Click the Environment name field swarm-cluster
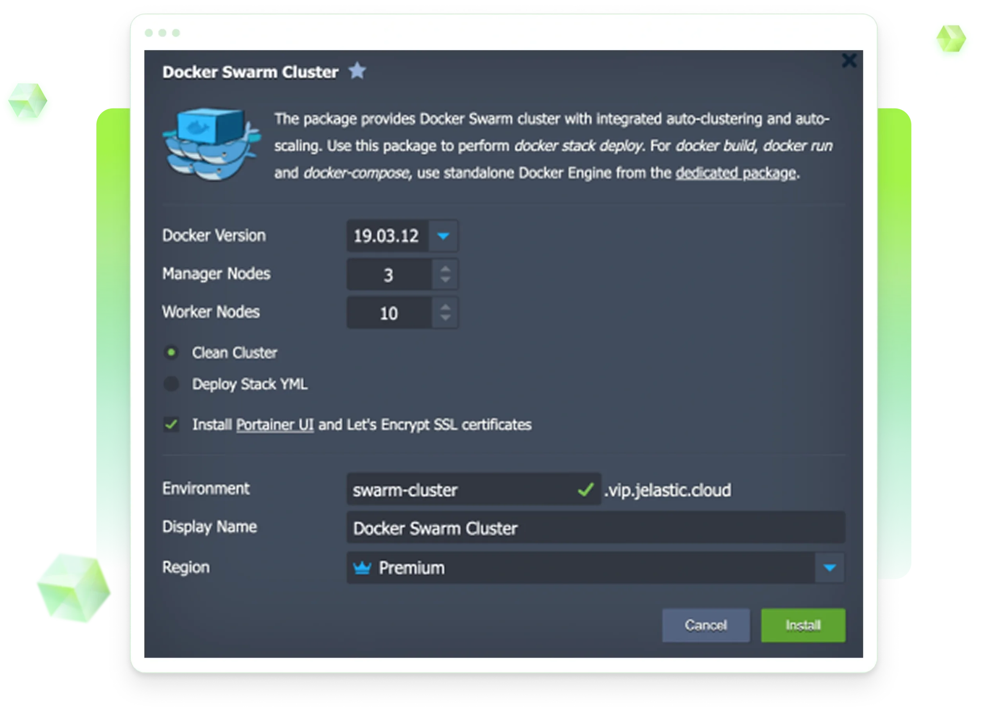 [x=473, y=489]
